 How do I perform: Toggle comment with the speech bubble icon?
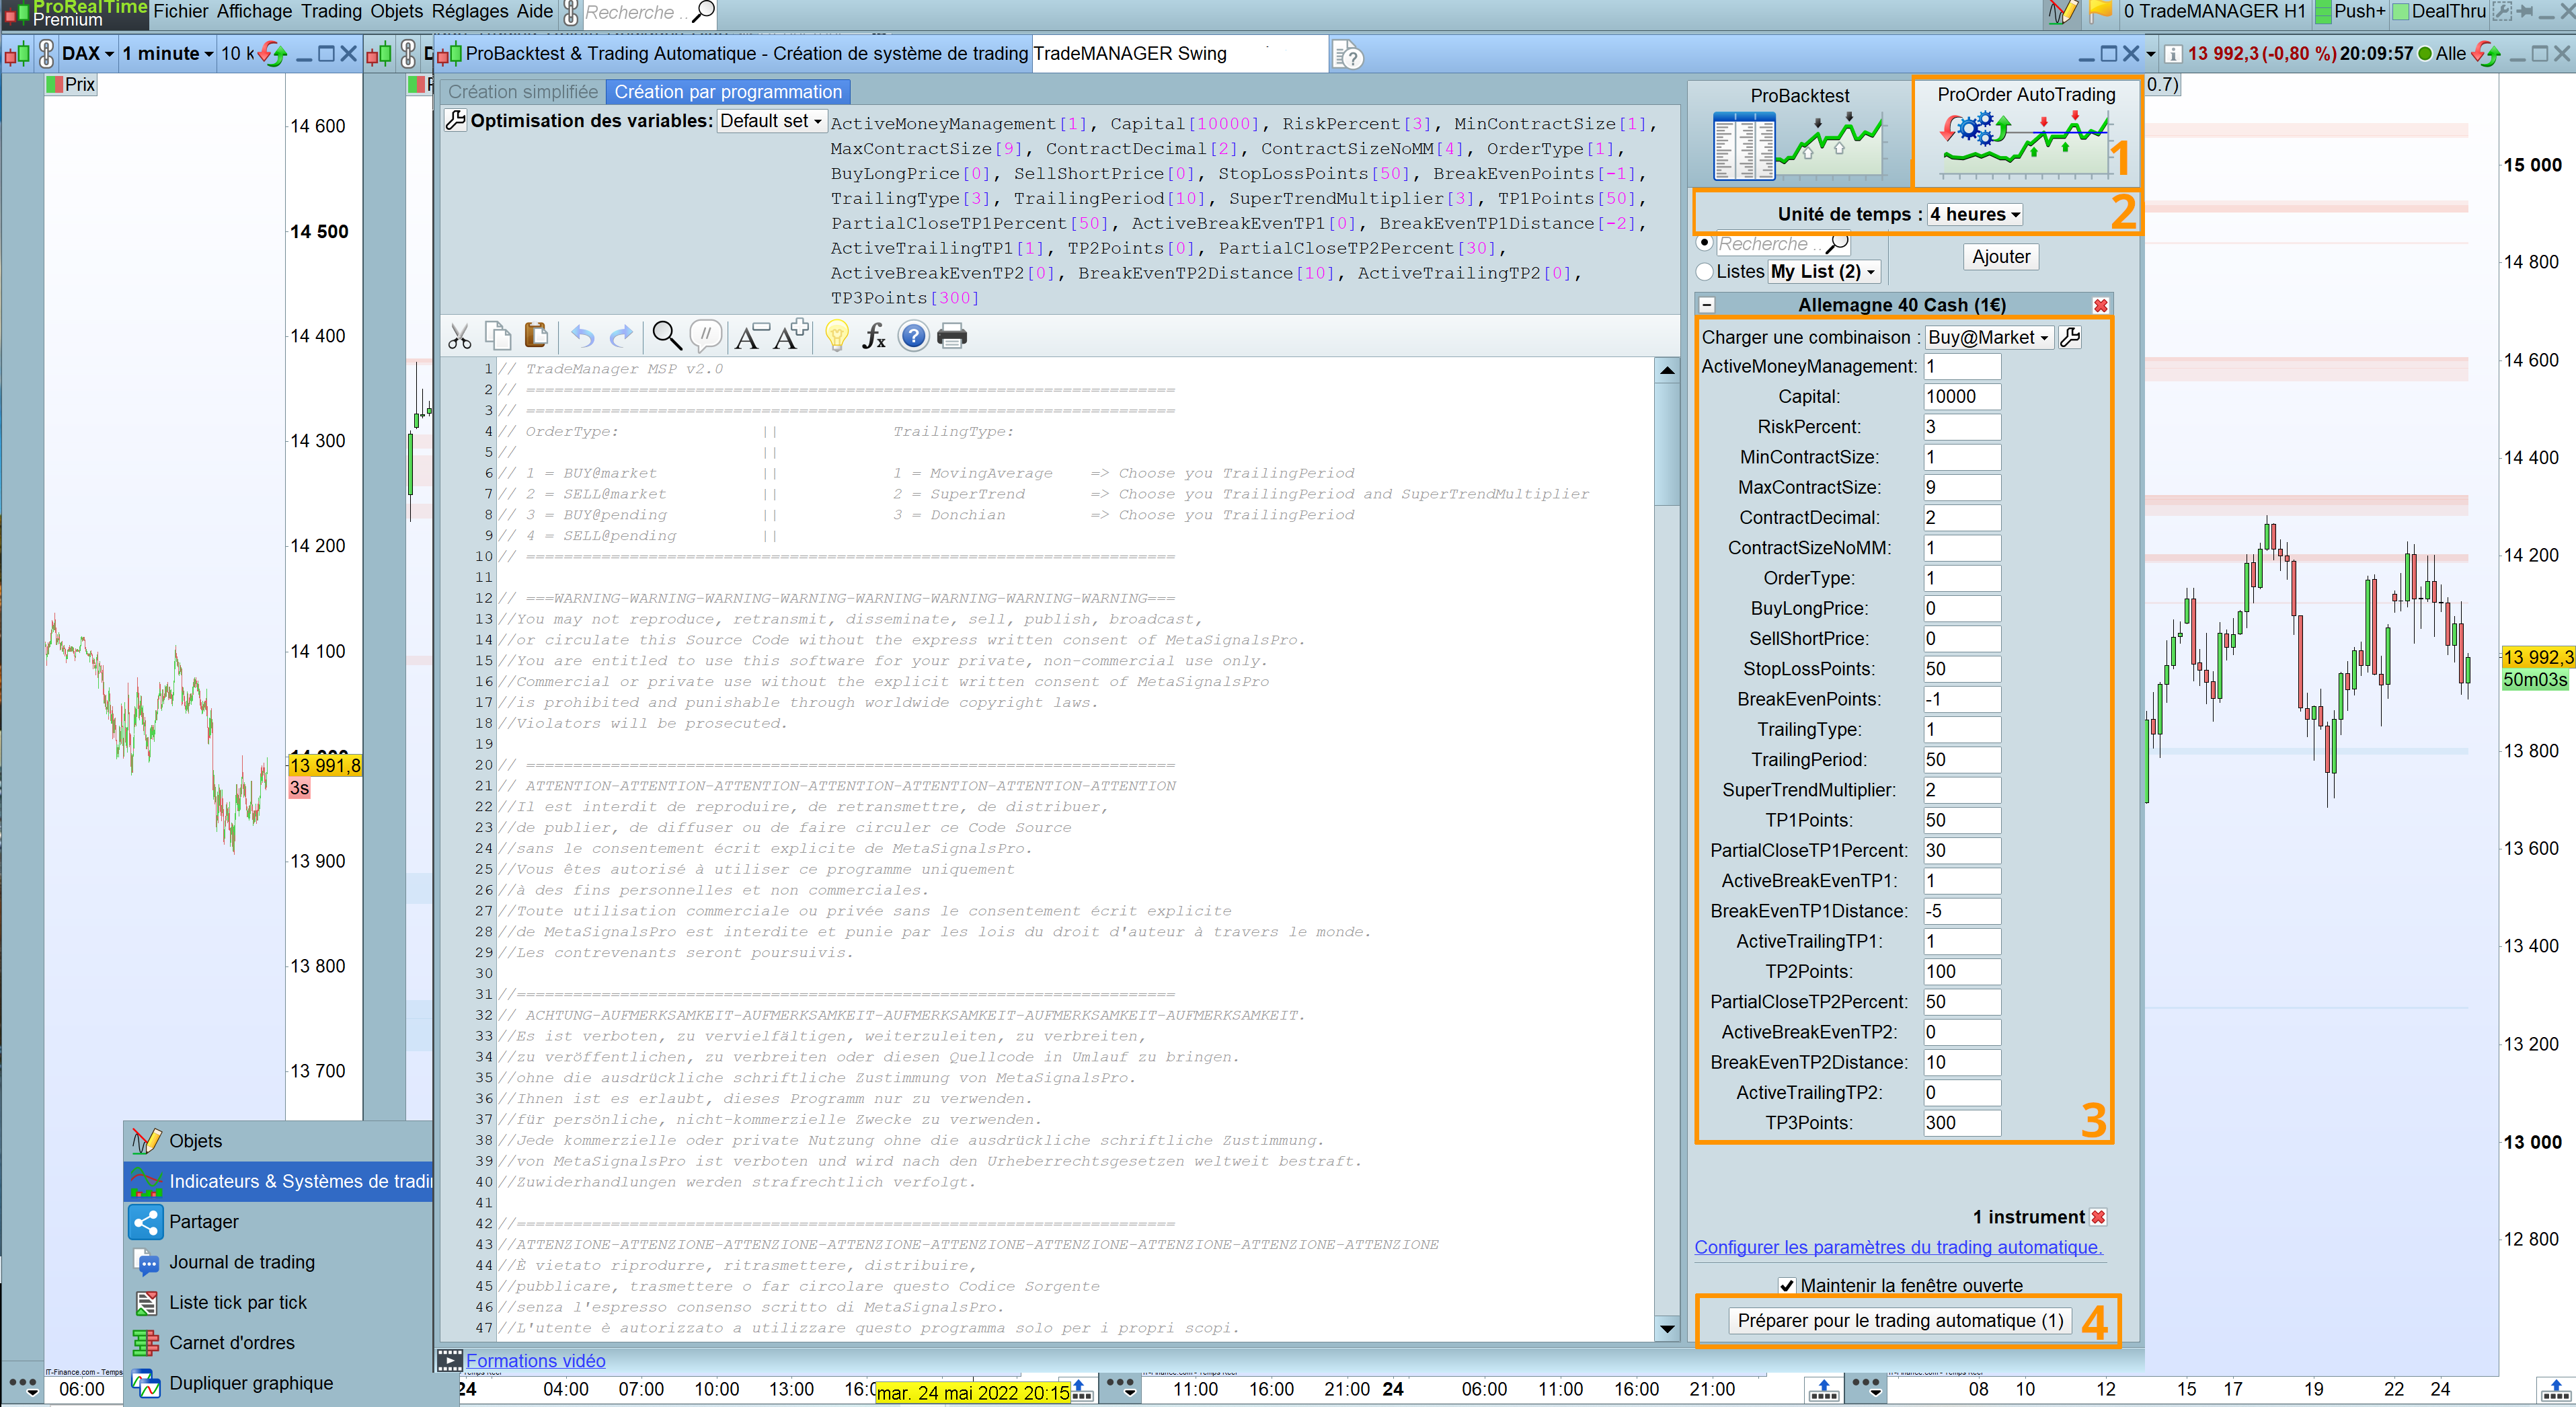706,336
